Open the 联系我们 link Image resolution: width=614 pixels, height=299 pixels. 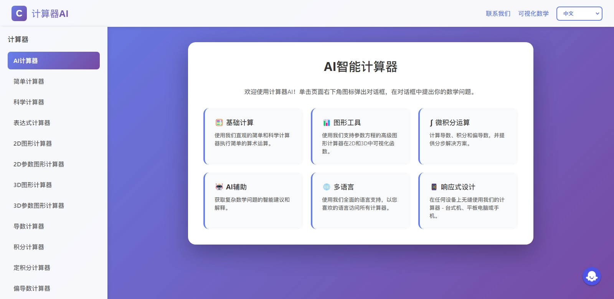point(498,13)
